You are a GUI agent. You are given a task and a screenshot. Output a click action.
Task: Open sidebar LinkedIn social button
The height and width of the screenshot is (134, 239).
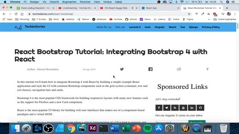click(x=192, y=108)
